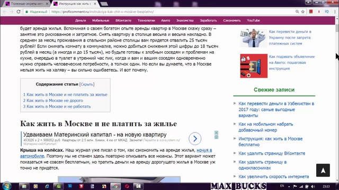Screen dimensions: 339x190
Task: Open Opera from the taskbar
Action: [x=127, y=186]
